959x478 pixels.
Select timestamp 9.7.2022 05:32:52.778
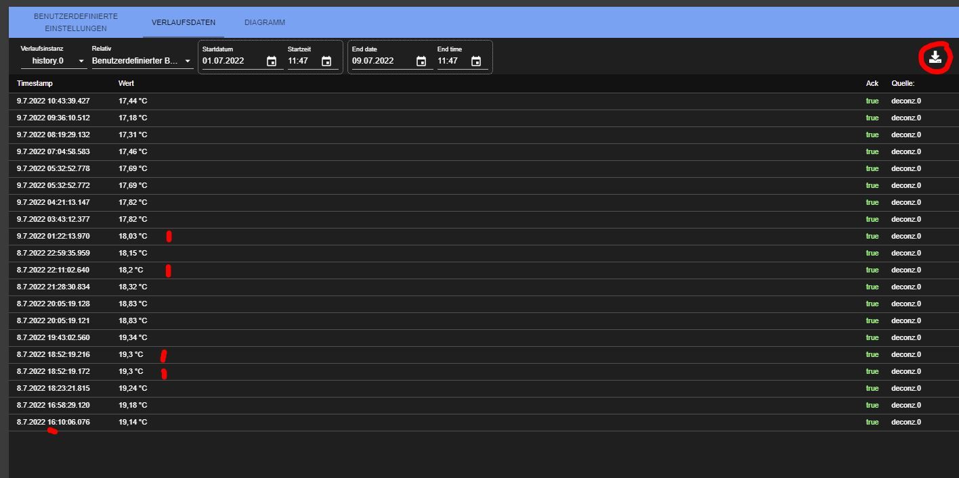54,168
